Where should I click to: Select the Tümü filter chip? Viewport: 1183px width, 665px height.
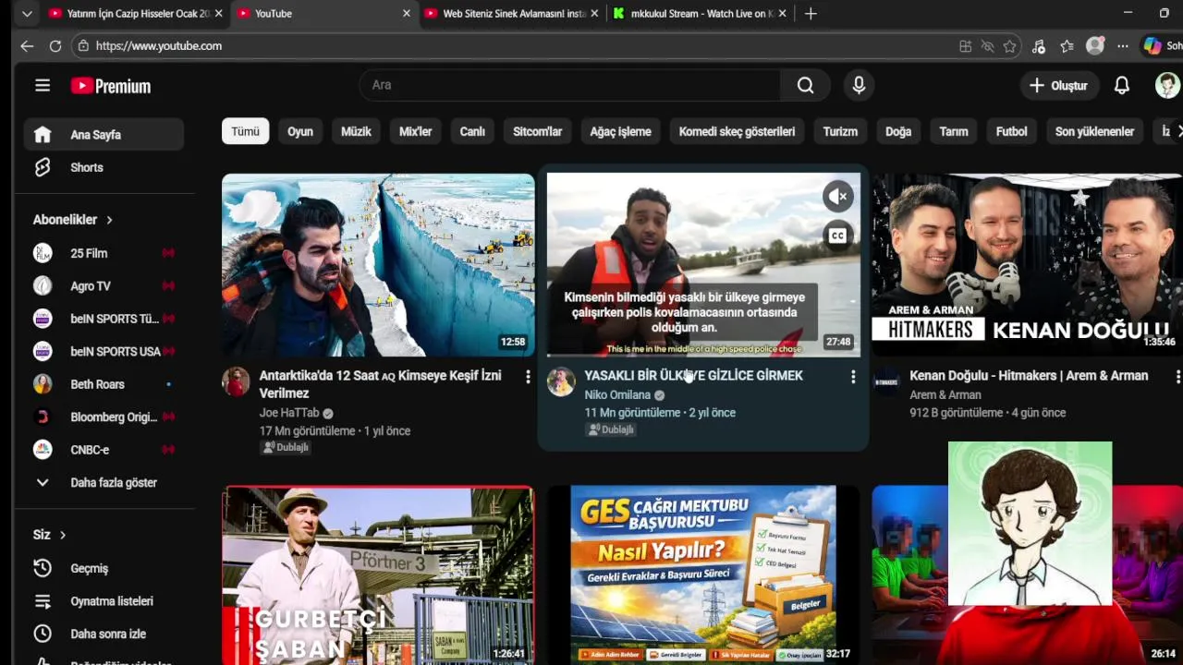(245, 131)
